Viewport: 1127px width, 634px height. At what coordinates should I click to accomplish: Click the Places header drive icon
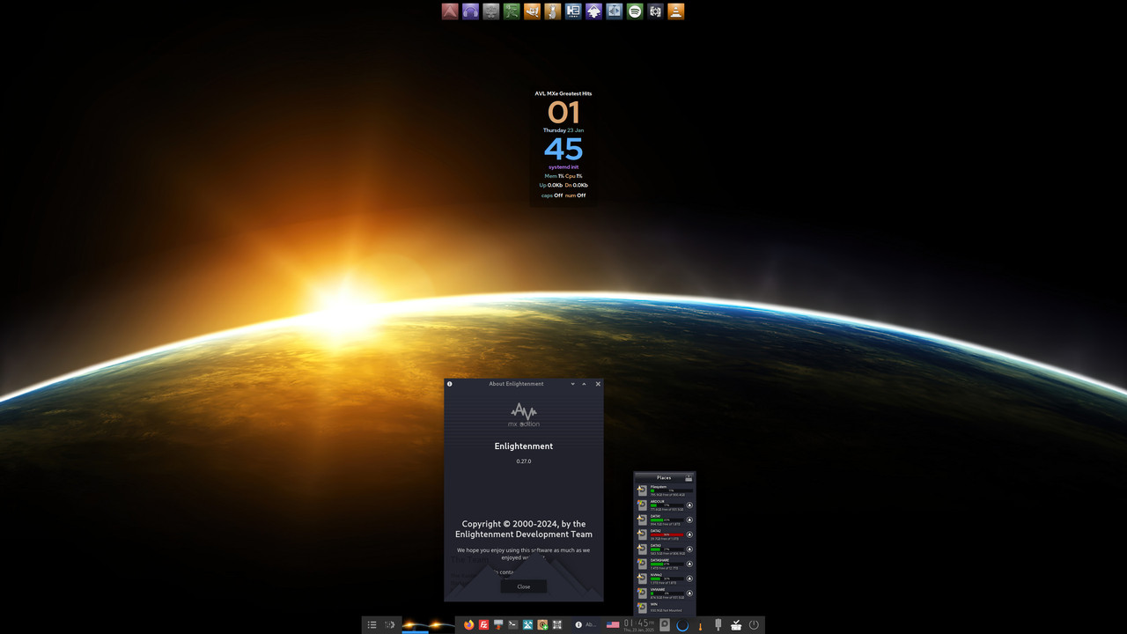689,478
